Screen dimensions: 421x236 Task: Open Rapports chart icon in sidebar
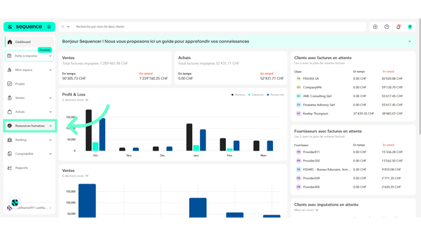(10, 168)
